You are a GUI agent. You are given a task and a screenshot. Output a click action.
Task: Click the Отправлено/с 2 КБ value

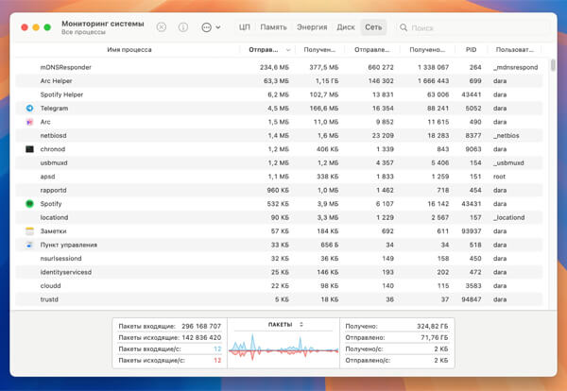(440, 360)
